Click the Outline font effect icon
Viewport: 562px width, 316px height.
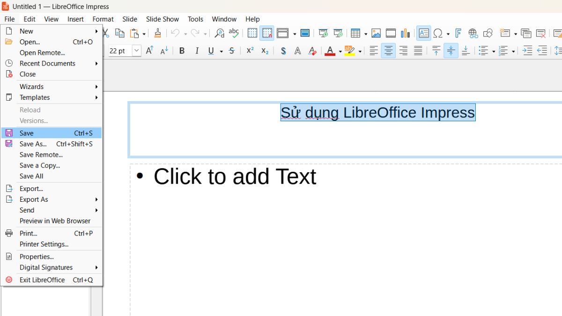(298, 51)
